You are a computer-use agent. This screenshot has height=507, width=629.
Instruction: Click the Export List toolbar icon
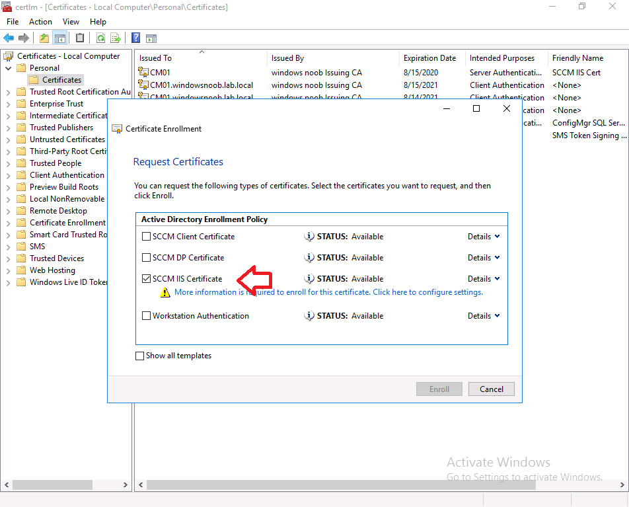click(x=116, y=38)
